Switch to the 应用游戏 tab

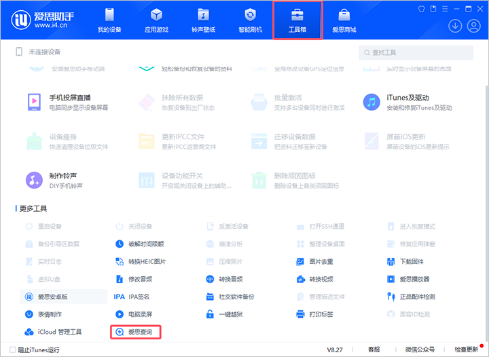pos(156,20)
